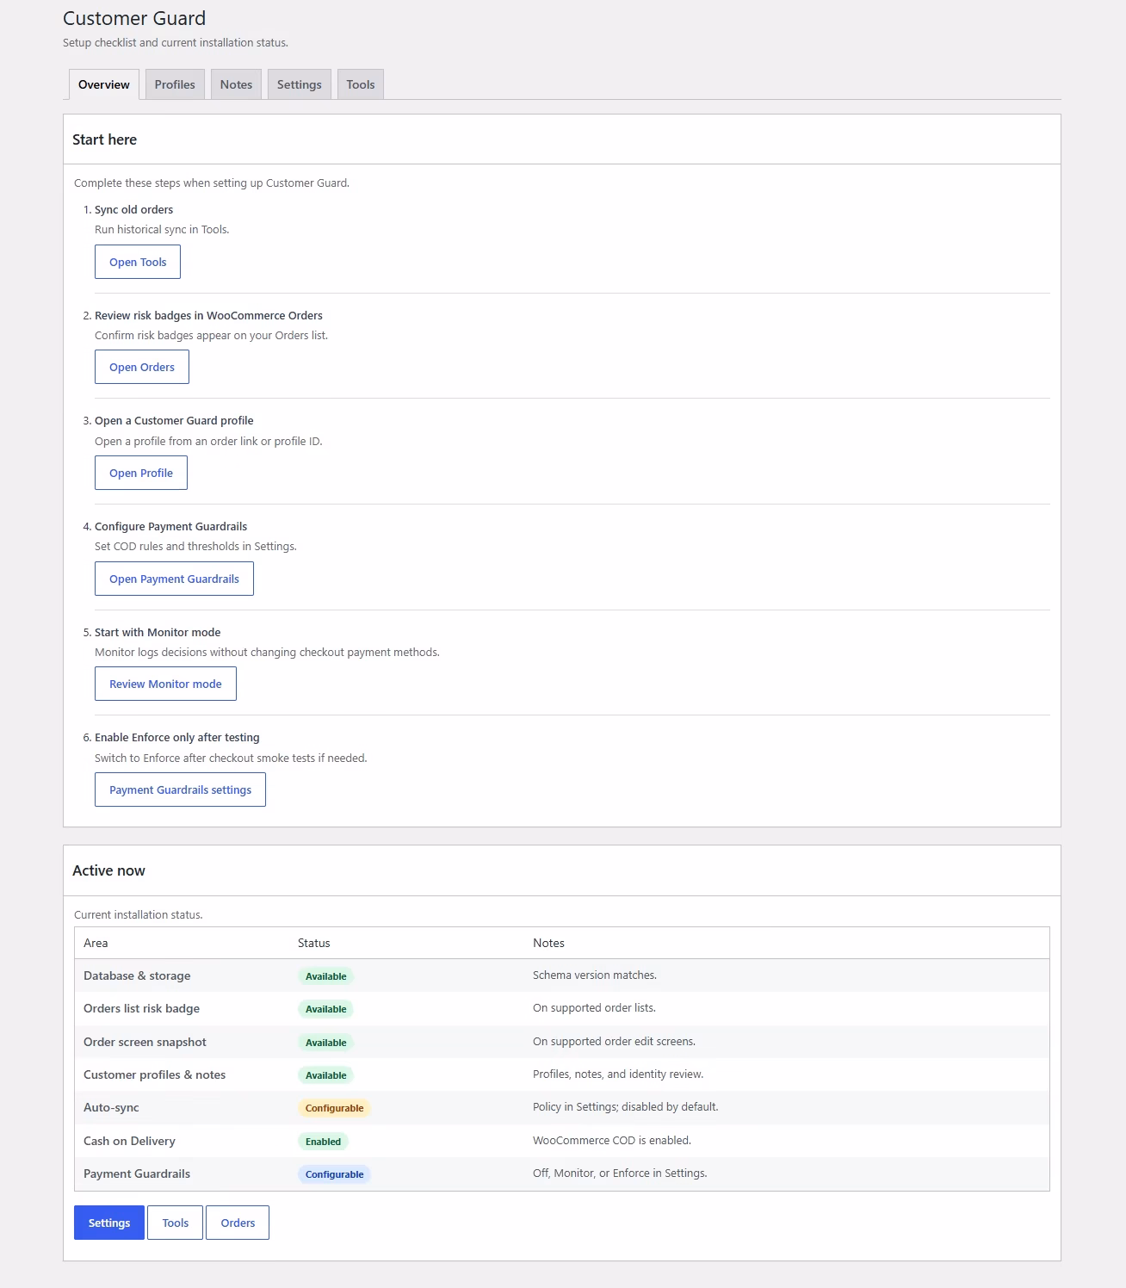The width and height of the screenshot is (1126, 1288).
Task: Click the Tools button below status table
Action: [x=175, y=1223]
